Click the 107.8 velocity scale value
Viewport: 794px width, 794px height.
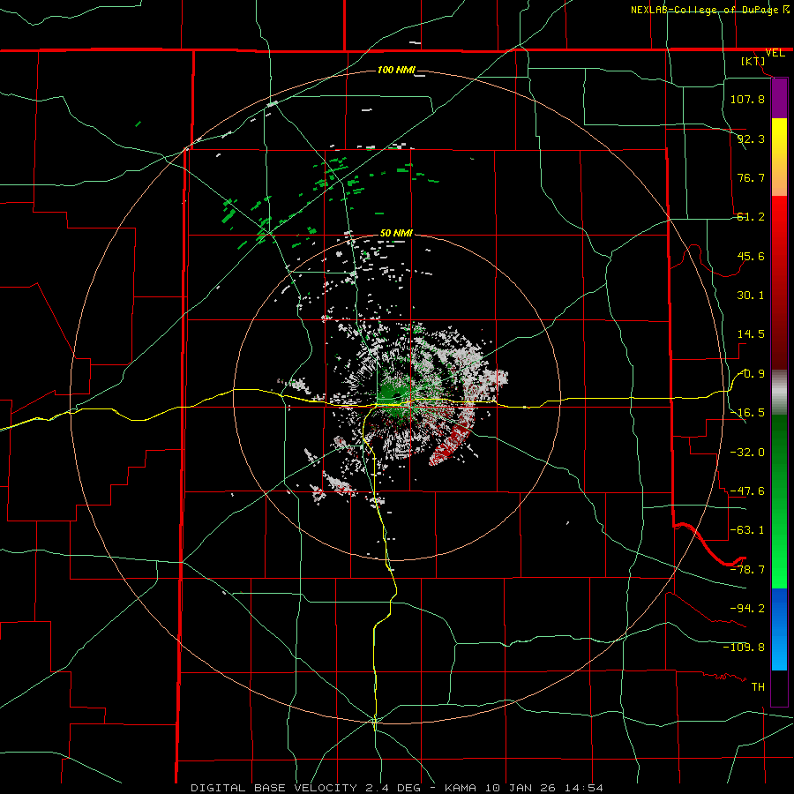point(747,99)
